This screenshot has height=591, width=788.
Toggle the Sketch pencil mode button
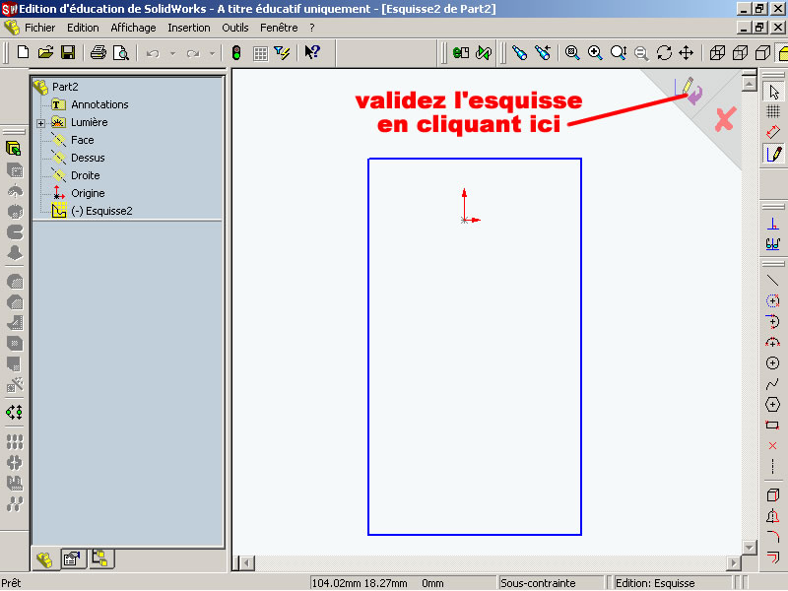pos(773,153)
